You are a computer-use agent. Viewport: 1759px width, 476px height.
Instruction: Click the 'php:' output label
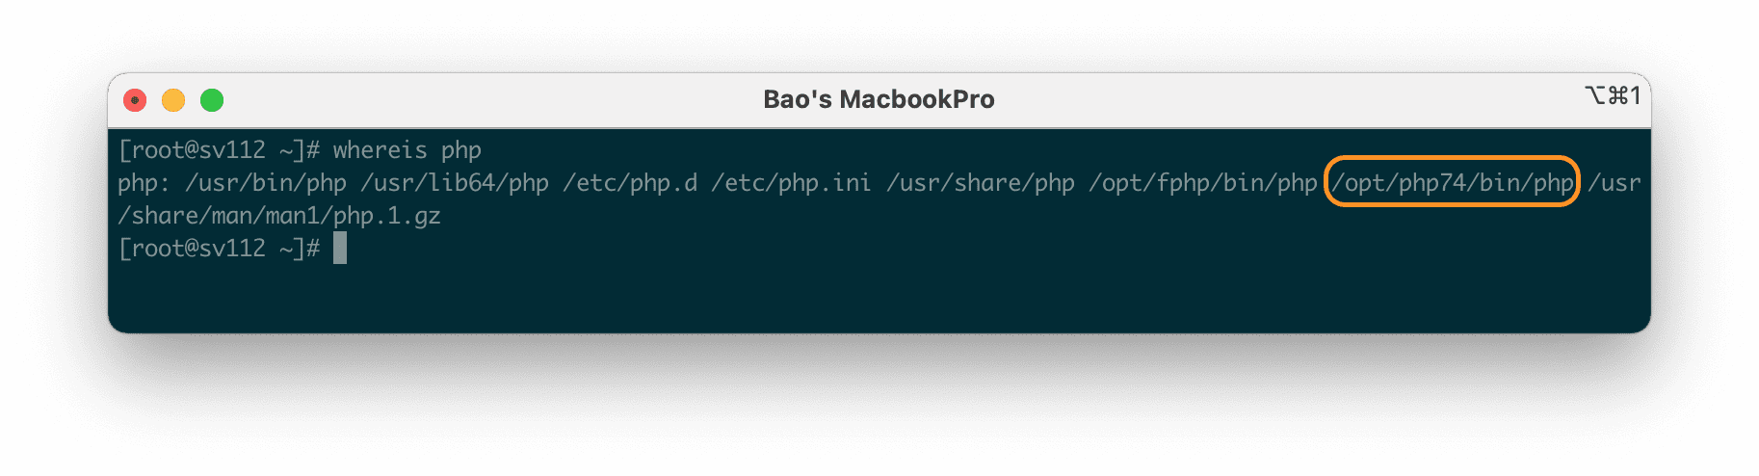click(144, 183)
